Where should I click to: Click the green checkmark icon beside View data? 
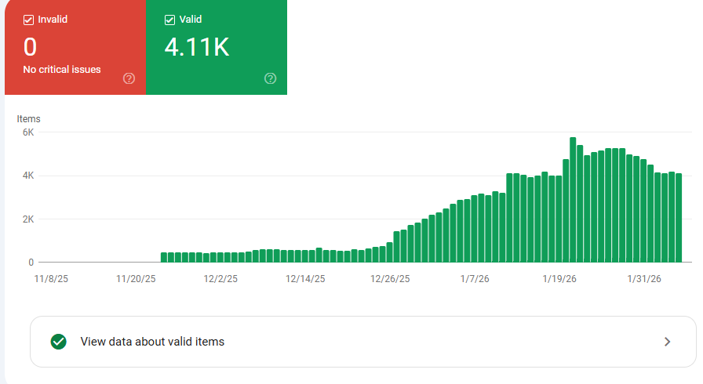[58, 342]
